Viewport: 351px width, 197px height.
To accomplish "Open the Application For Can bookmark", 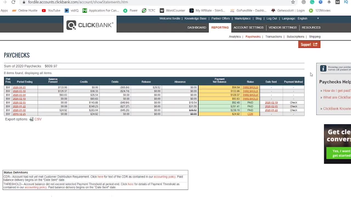I will coord(101,11).
